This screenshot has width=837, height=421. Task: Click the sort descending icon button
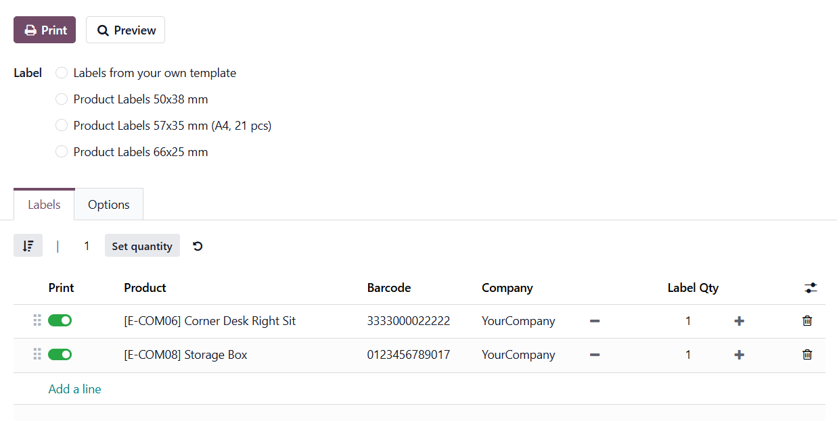(x=28, y=246)
